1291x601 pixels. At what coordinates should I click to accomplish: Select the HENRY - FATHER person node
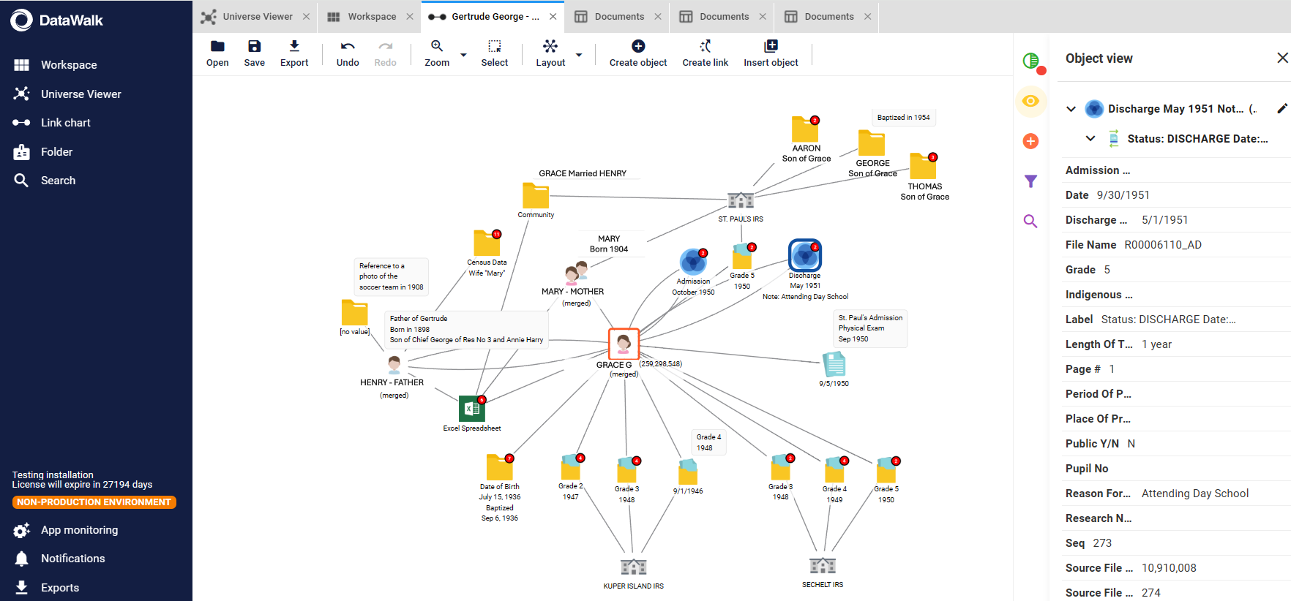[x=394, y=364]
